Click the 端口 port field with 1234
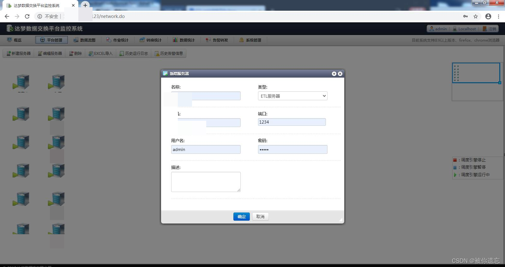Viewport: 505px width, 267px height. click(292, 122)
